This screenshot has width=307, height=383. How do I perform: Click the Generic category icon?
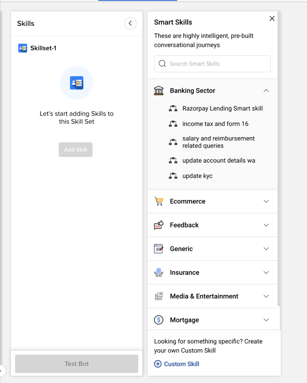[x=159, y=249]
